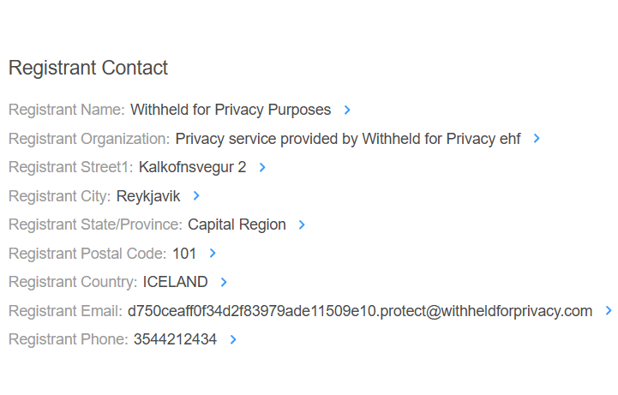618x395 pixels.
Task: Click the Capital Region value
Action: (x=237, y=224)
